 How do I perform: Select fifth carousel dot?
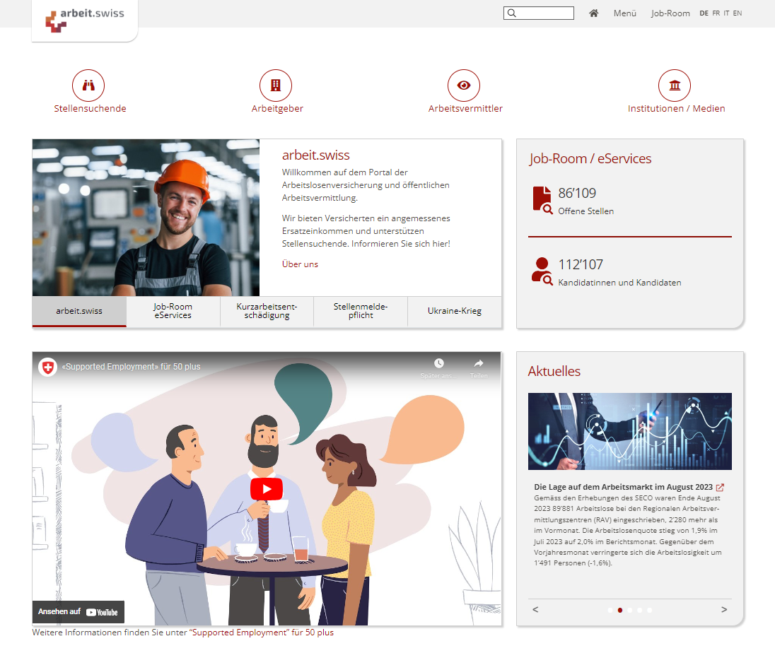pyautogui.click(x=650, y=611)
